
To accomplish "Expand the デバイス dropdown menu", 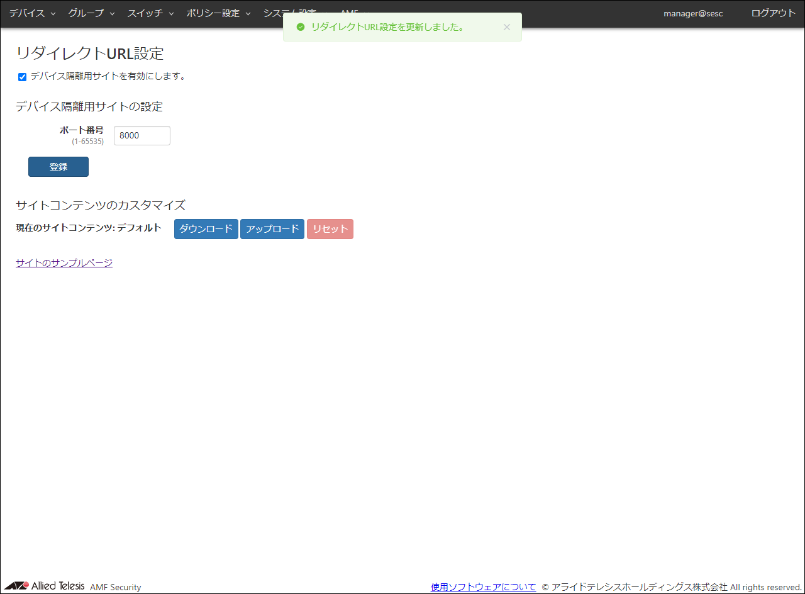I will pyautogui.click(x=32, y=13).
